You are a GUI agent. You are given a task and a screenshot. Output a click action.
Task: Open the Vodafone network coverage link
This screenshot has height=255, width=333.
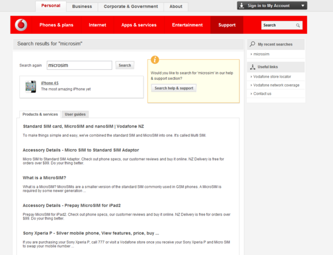coord(276,85)
